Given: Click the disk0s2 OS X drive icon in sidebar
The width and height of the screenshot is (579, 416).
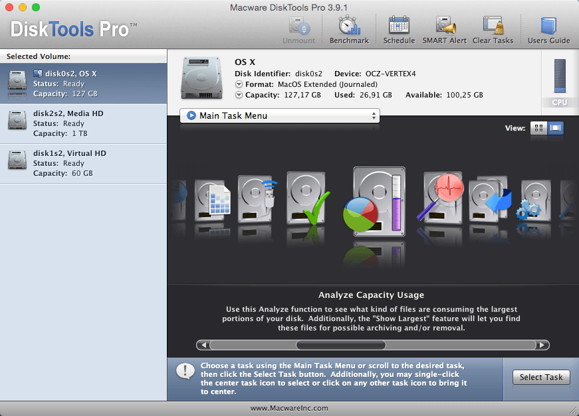Looking at the screenshot, I should pyautogui.click(x=17, y=82).
